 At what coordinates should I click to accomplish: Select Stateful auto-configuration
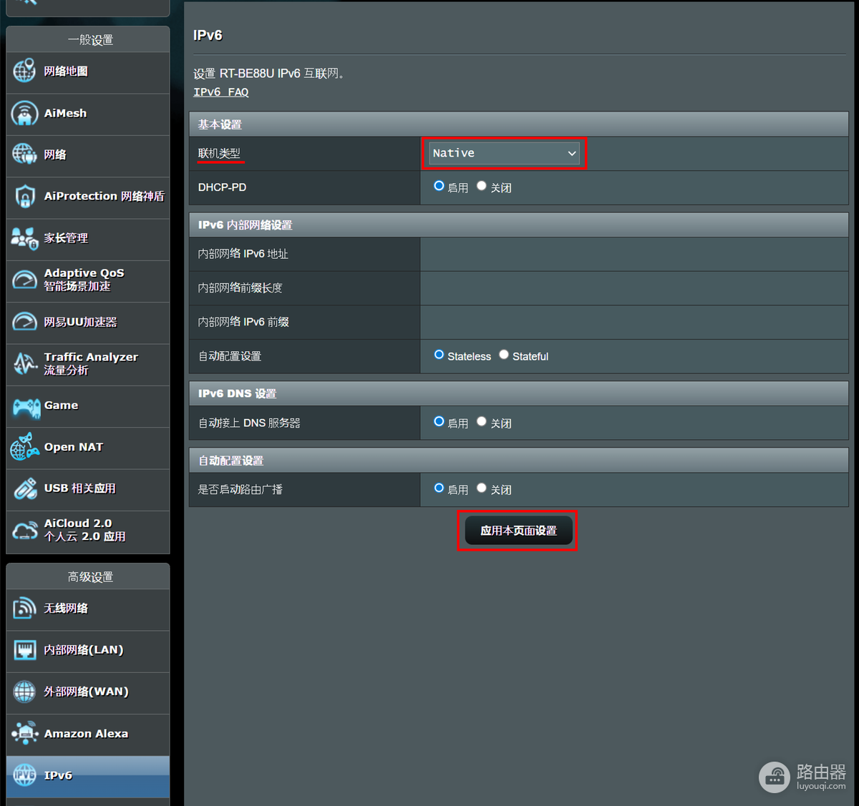point(504,355)
